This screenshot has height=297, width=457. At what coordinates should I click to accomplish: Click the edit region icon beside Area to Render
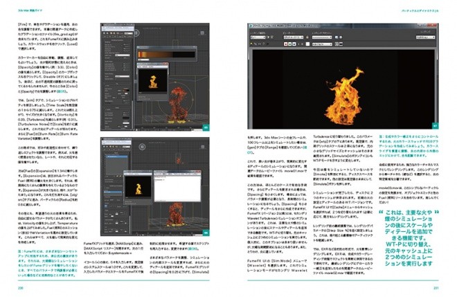[x=268, y=37]
